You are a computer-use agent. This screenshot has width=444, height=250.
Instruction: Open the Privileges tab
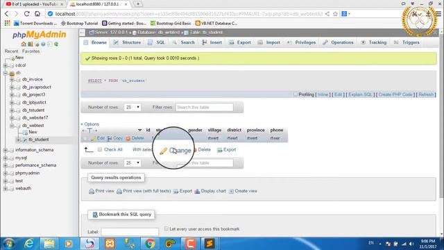[x=302, y=42]
